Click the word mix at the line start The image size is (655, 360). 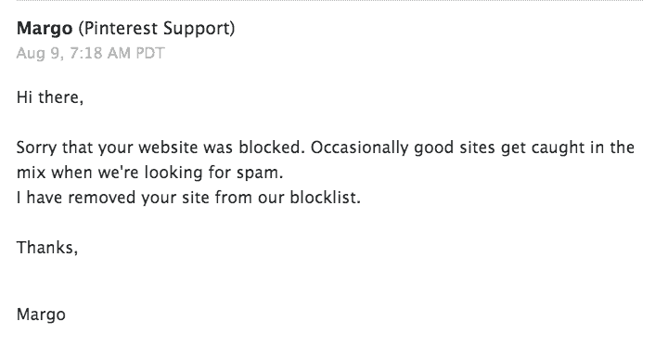pyautogui.click(x=31, y=173)
